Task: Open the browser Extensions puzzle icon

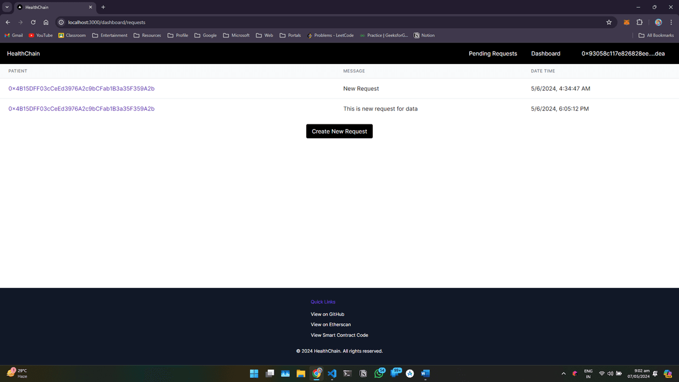Action: click(639, 23)
